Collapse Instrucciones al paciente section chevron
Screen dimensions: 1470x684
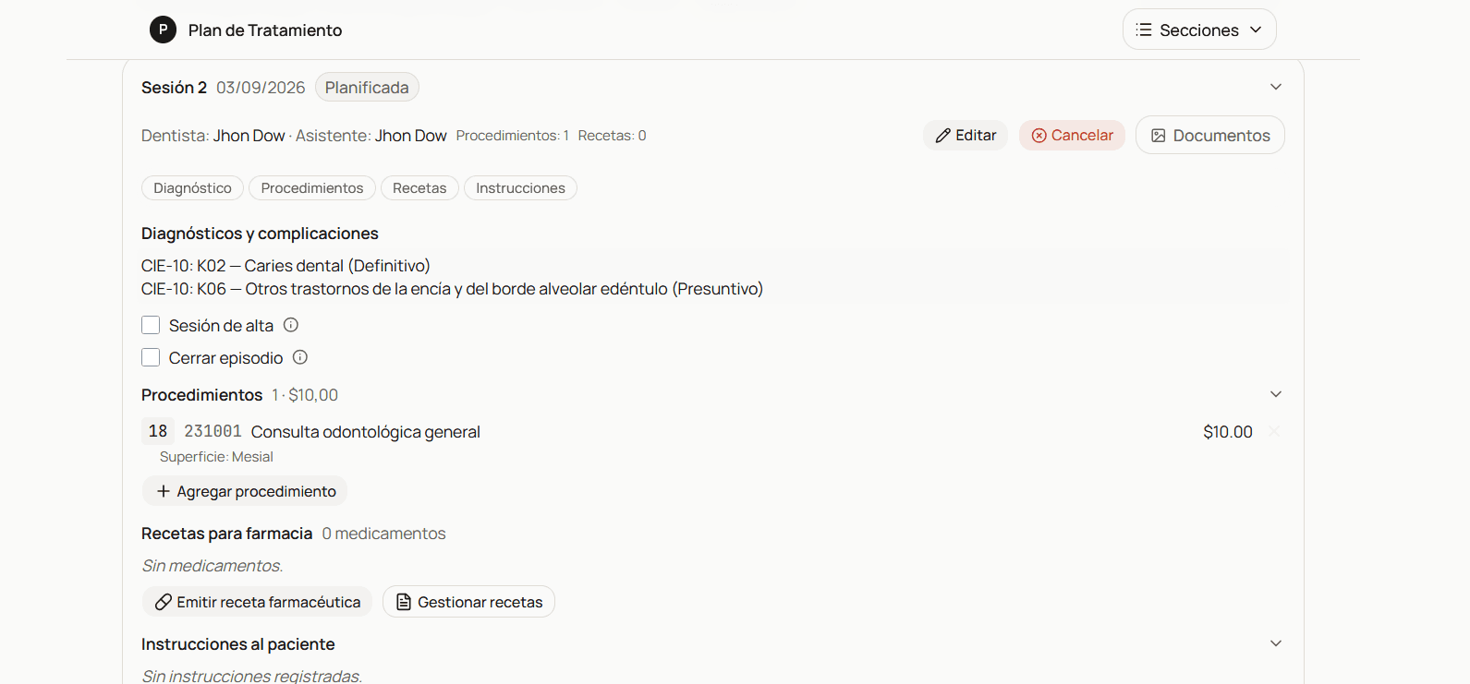(x=1276, y=643)
